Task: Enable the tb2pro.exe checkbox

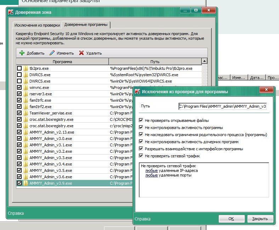Action: 19,68
